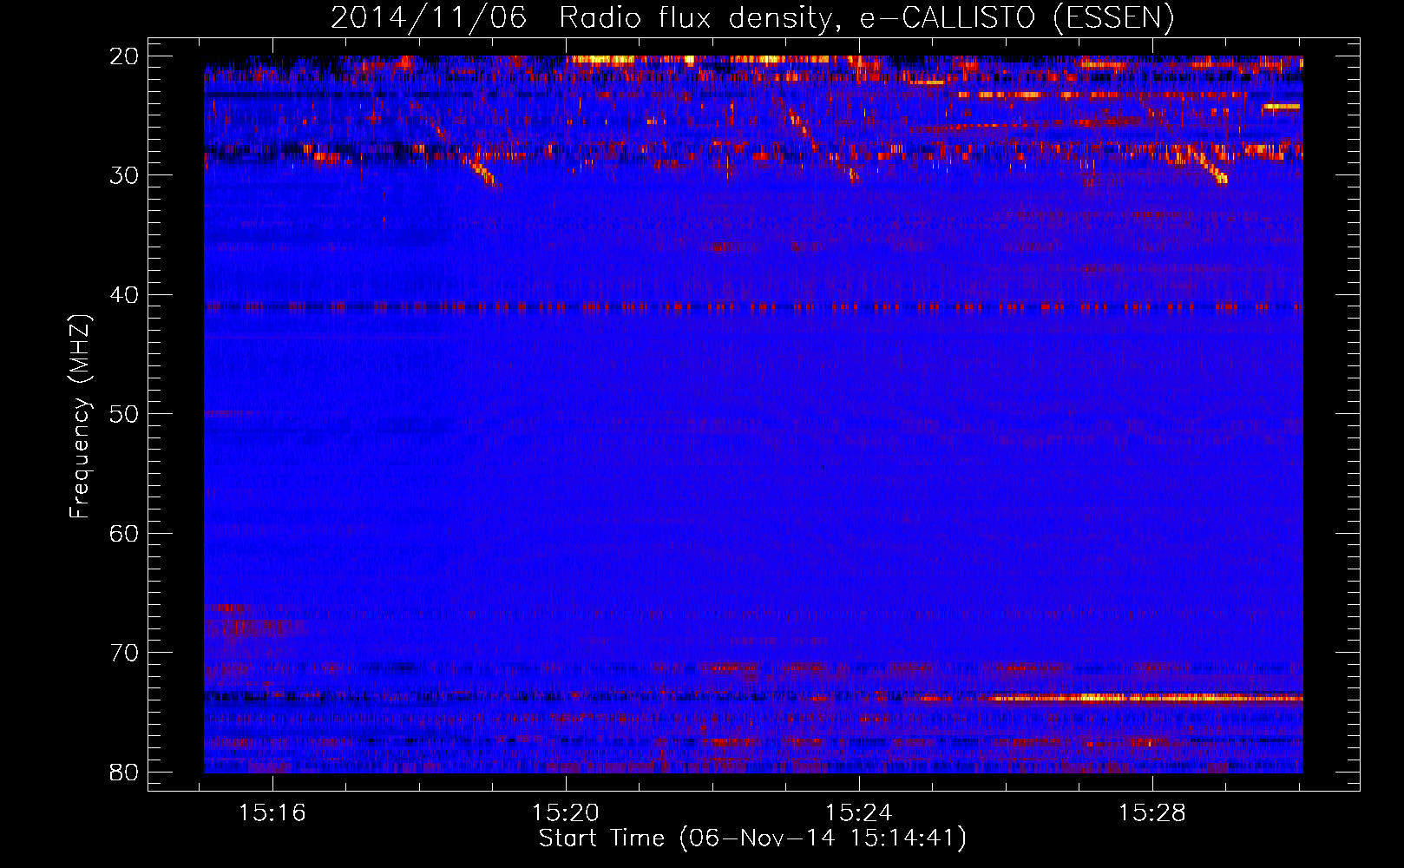Viewport: 1404px width, 868px height.
Task: Click the plot title '2014/11/06 Radio flux density'
Action: point(751,18)
